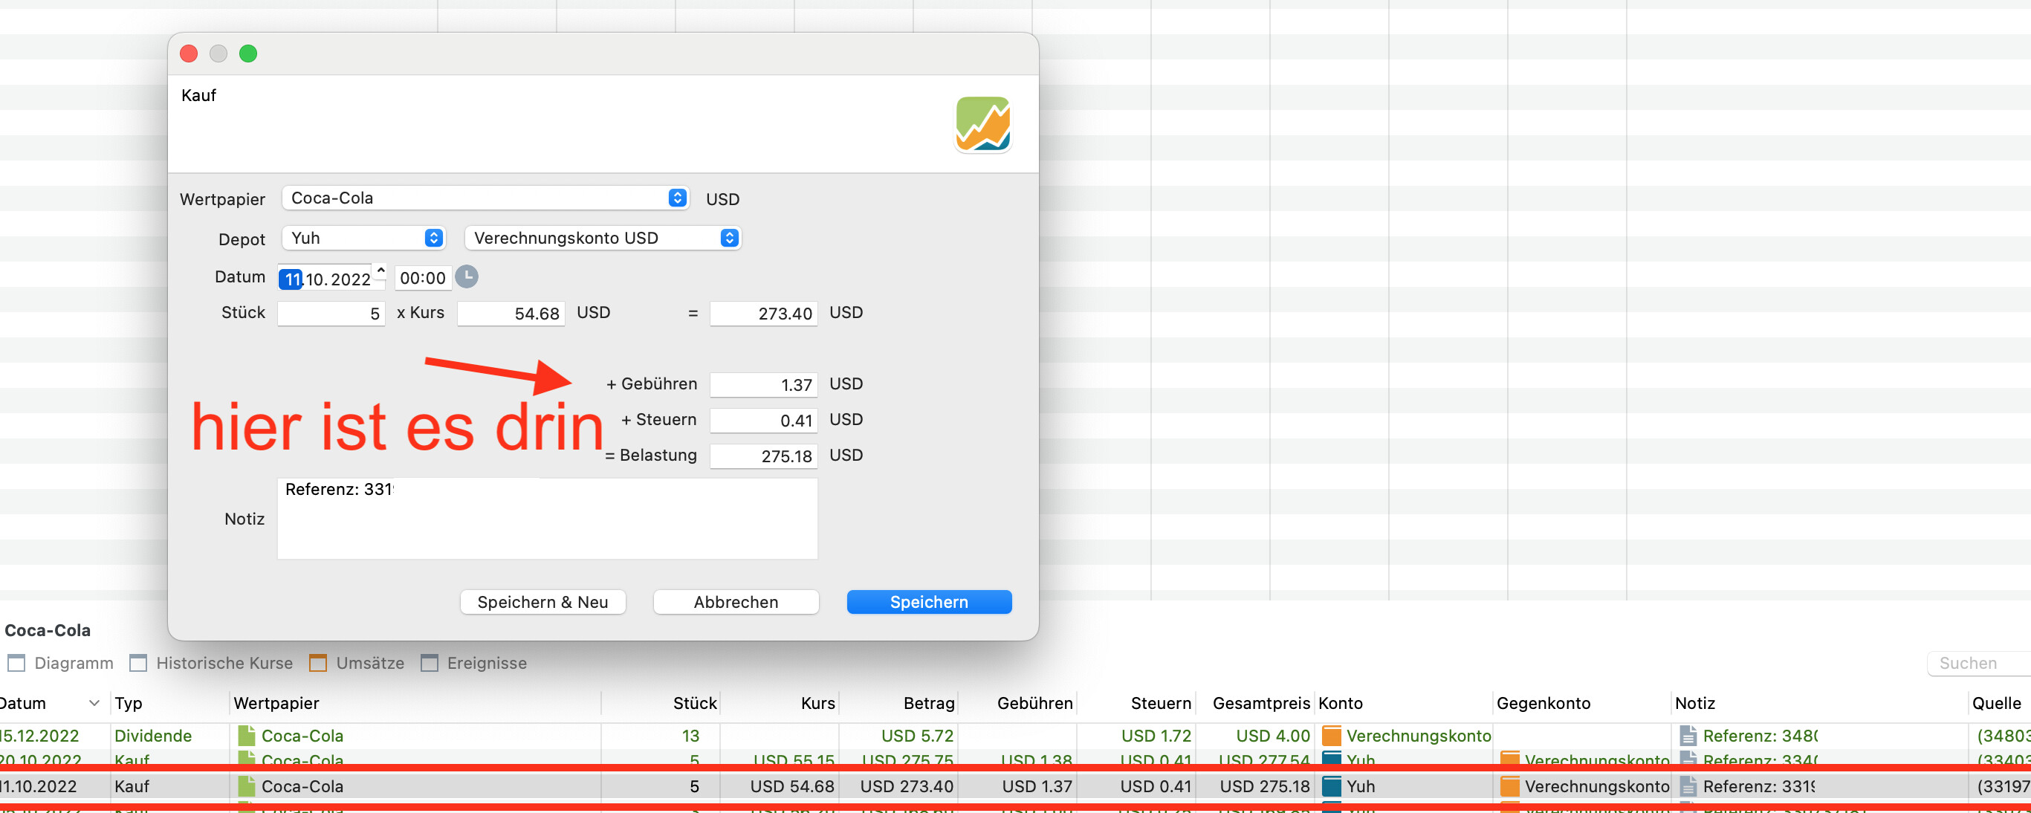Click blue Yuh depot icon in selected row

click(1331, 786)
